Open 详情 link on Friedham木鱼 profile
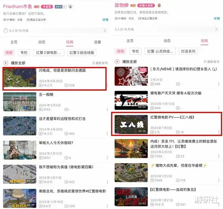 coord(105,20)
